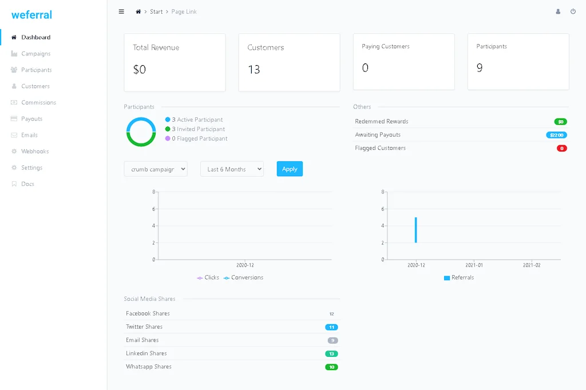
Task: Click the weferral logo link
Action: pos(31,14)
